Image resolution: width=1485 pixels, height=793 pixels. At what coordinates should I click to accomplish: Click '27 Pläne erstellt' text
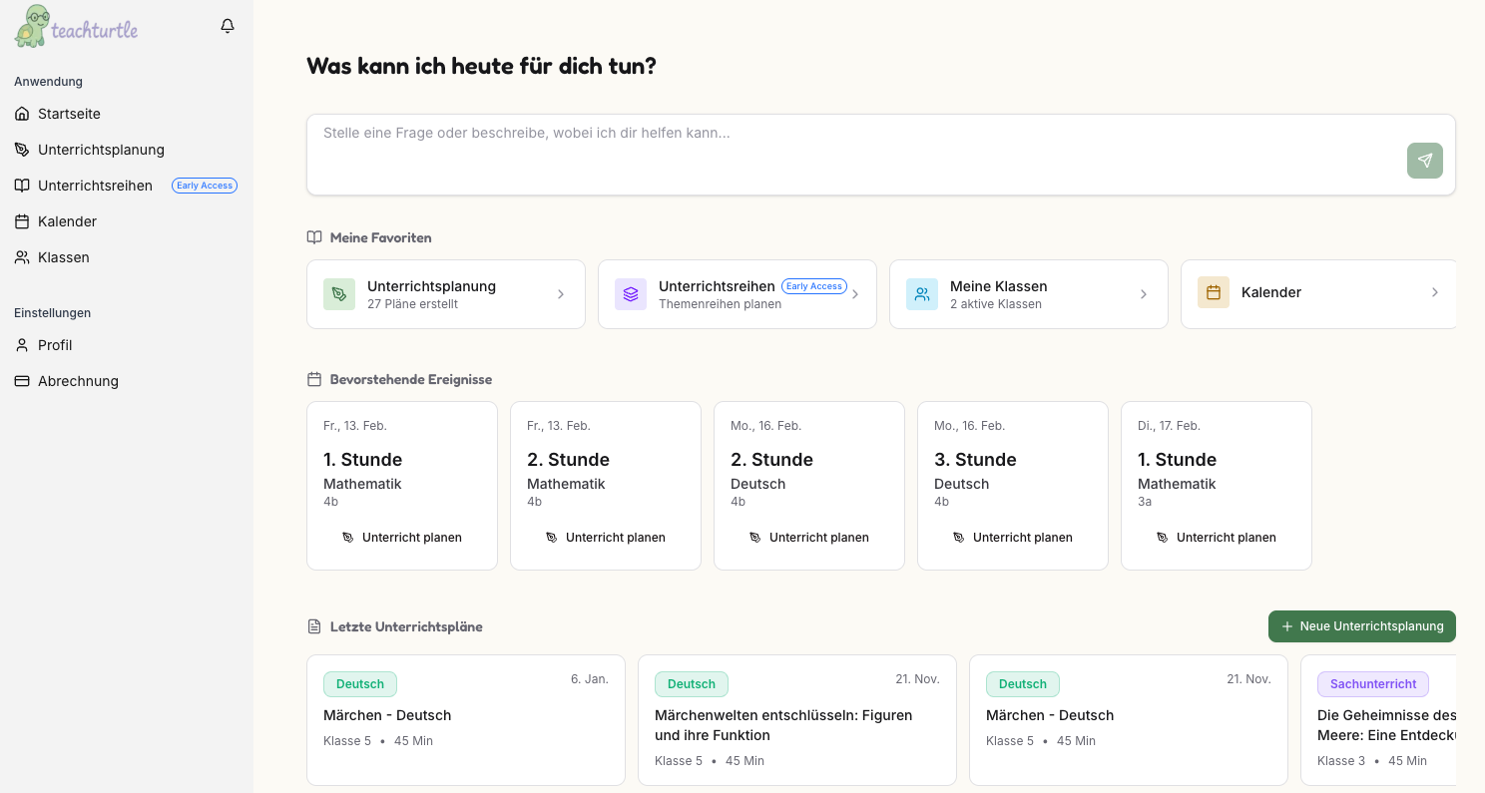[412, 304]
